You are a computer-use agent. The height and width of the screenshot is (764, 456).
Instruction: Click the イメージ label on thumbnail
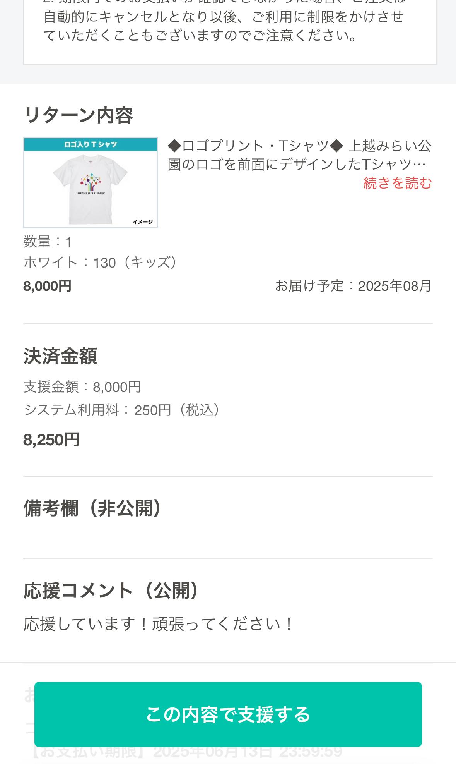click(143, 222)
